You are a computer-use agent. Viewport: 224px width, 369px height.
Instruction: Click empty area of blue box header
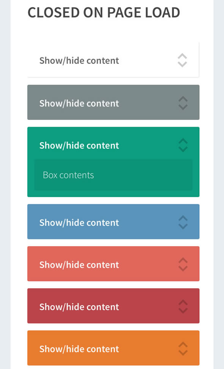tap(148, 222)
